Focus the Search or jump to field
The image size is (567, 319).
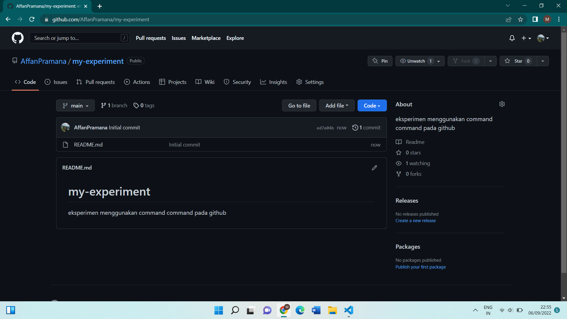[79, 38]
